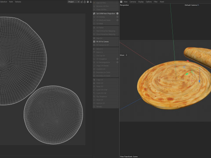This screenshot has height=158, width=211.
Task: Click the Fit UV to Canvas icon
Action: (x=94, y=42)
